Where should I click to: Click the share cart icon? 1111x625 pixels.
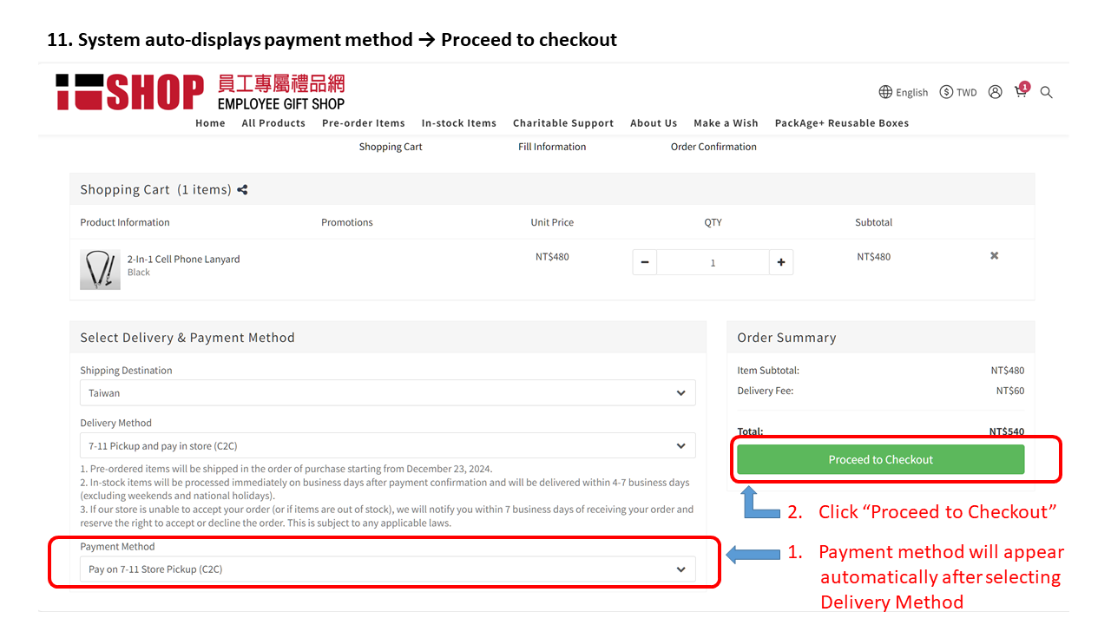242,190
